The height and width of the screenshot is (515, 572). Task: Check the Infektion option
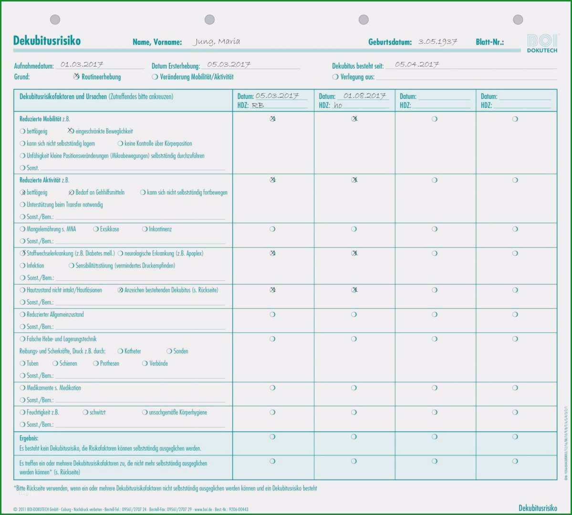22,266
